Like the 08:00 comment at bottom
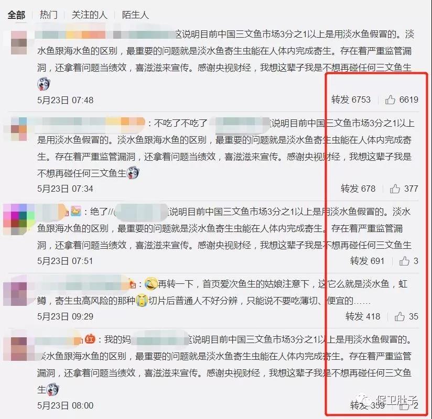 click(x=404, y=405)
